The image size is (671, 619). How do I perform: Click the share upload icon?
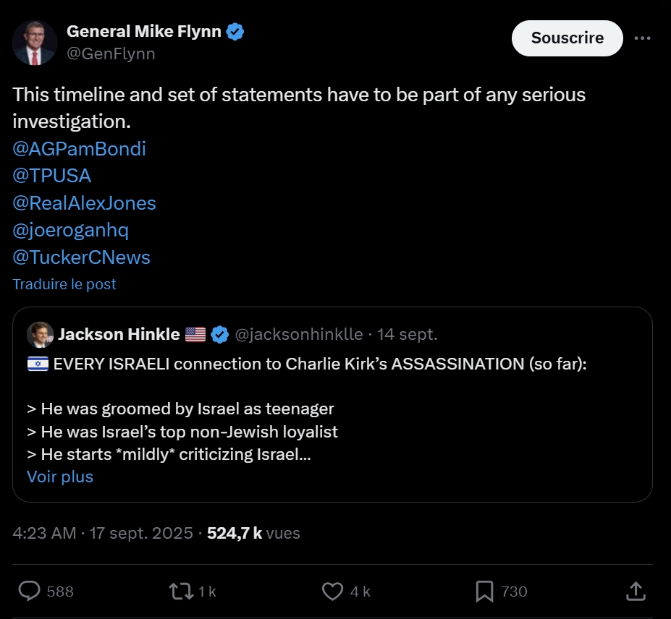[x=635, y=591]
